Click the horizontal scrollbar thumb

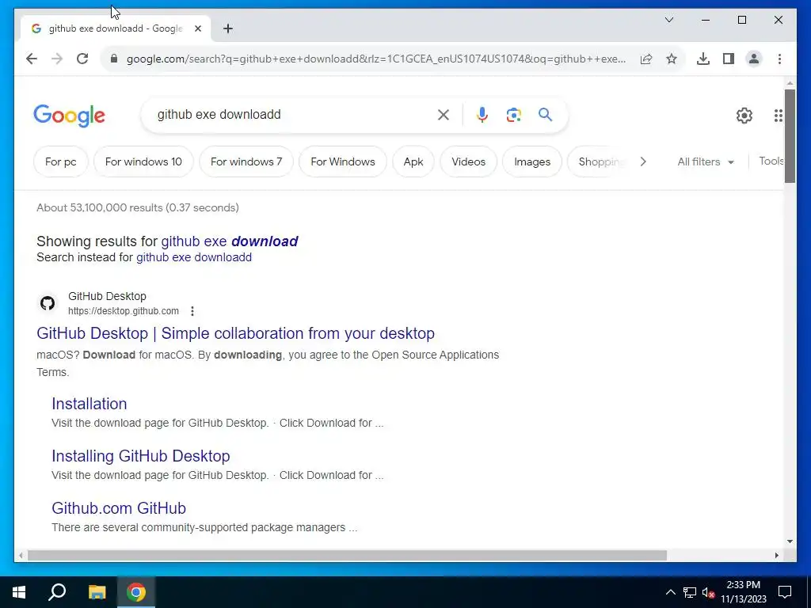point(347,555)
